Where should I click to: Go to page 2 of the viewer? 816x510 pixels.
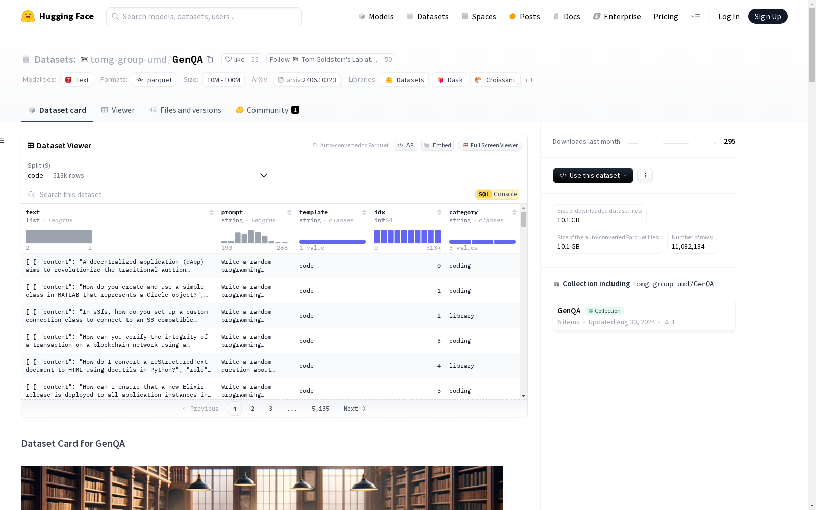click(252, 409)
